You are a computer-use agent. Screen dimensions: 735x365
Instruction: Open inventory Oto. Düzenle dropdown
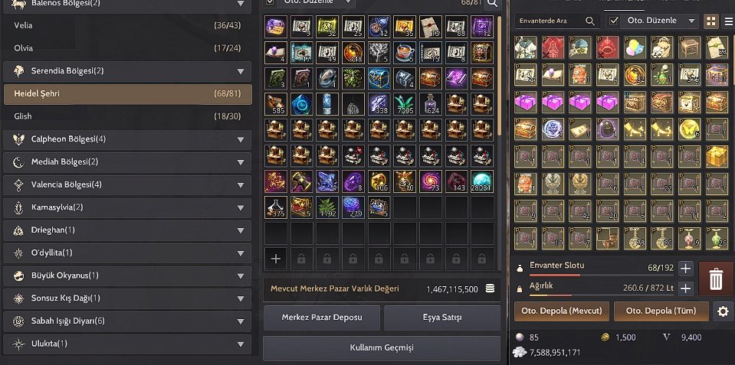pos(660,21)
